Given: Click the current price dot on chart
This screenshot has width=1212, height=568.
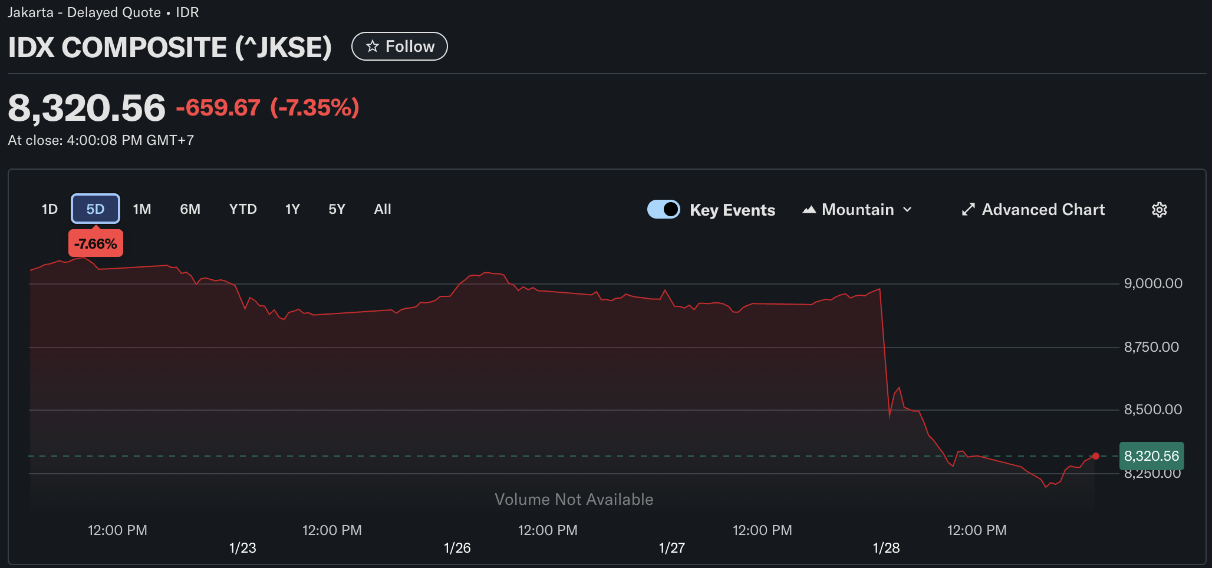Looking at the screenshot, I should tap(1095, 456).
